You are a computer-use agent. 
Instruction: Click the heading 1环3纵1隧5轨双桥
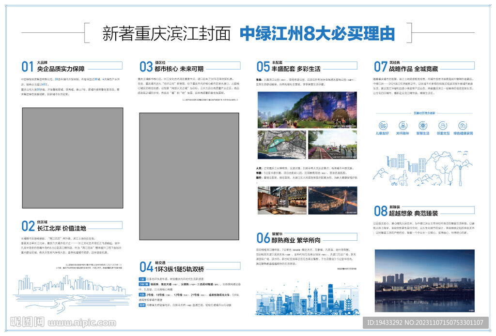[x=179, y=269]
